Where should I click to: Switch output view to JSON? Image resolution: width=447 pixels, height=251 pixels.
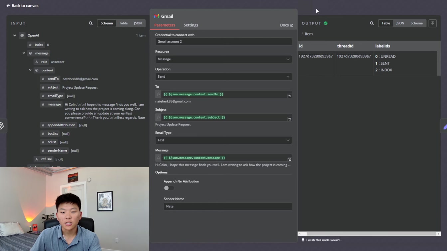(400, 23)
